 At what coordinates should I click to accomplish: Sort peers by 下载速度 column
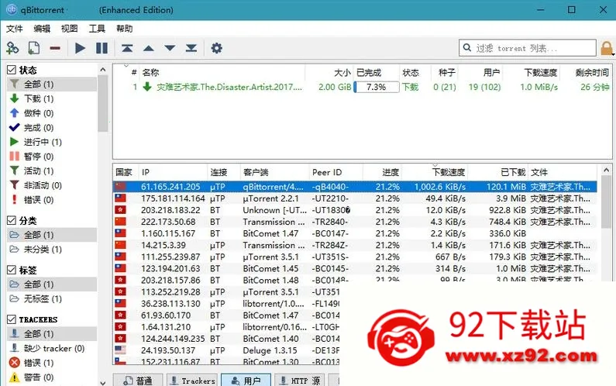435,172
